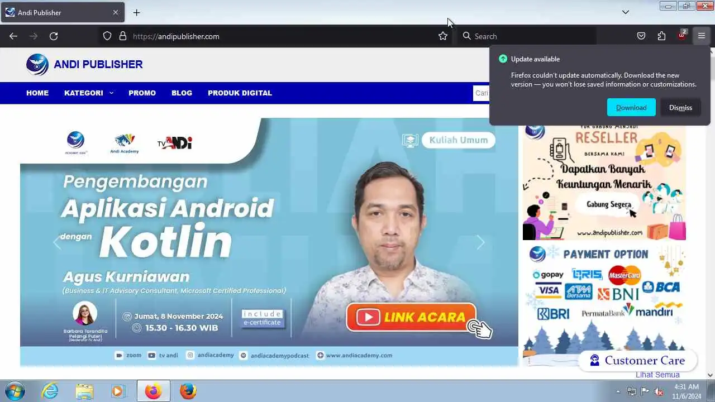Show the previous banner slide
The height and width of the screenshot is (402, 715).
coord(56,242)
